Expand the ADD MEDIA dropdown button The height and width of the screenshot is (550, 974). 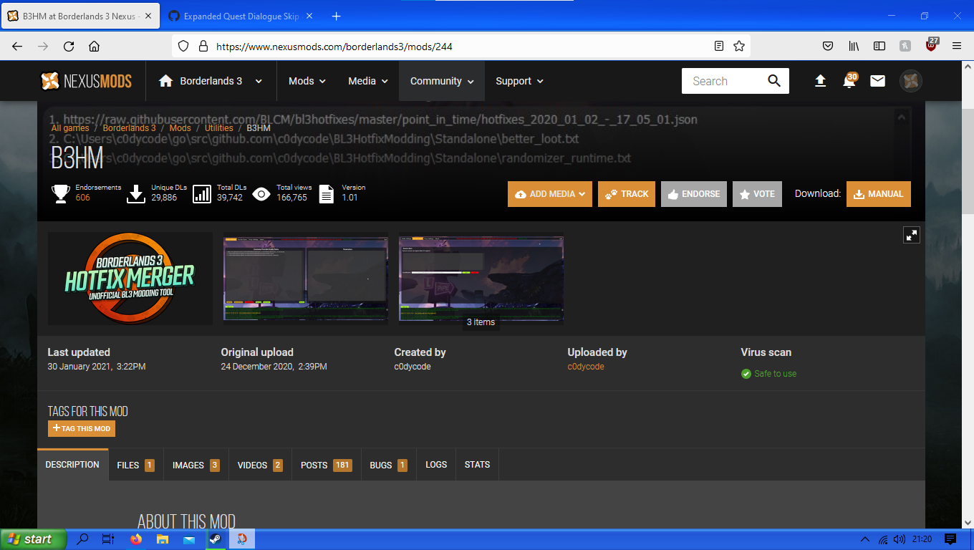(550, 194)
